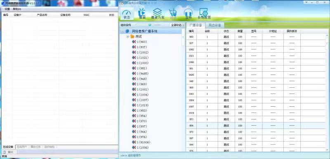Open the 设置 menu in server window

7,9
